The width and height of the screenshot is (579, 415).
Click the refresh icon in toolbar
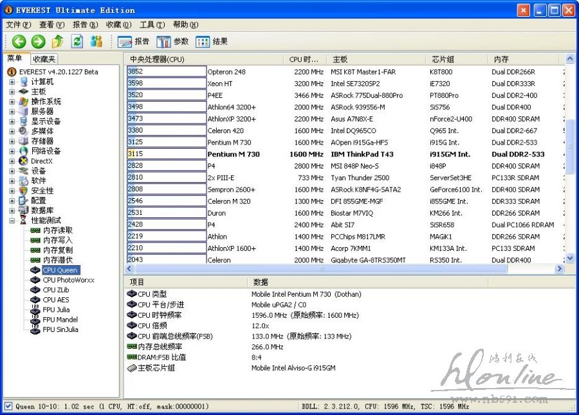77,42
